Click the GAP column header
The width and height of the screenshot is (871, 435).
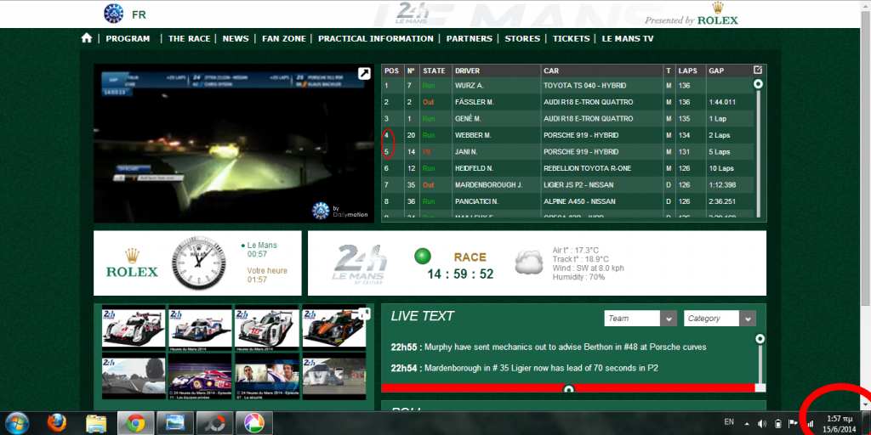click(x=716, y=71)
